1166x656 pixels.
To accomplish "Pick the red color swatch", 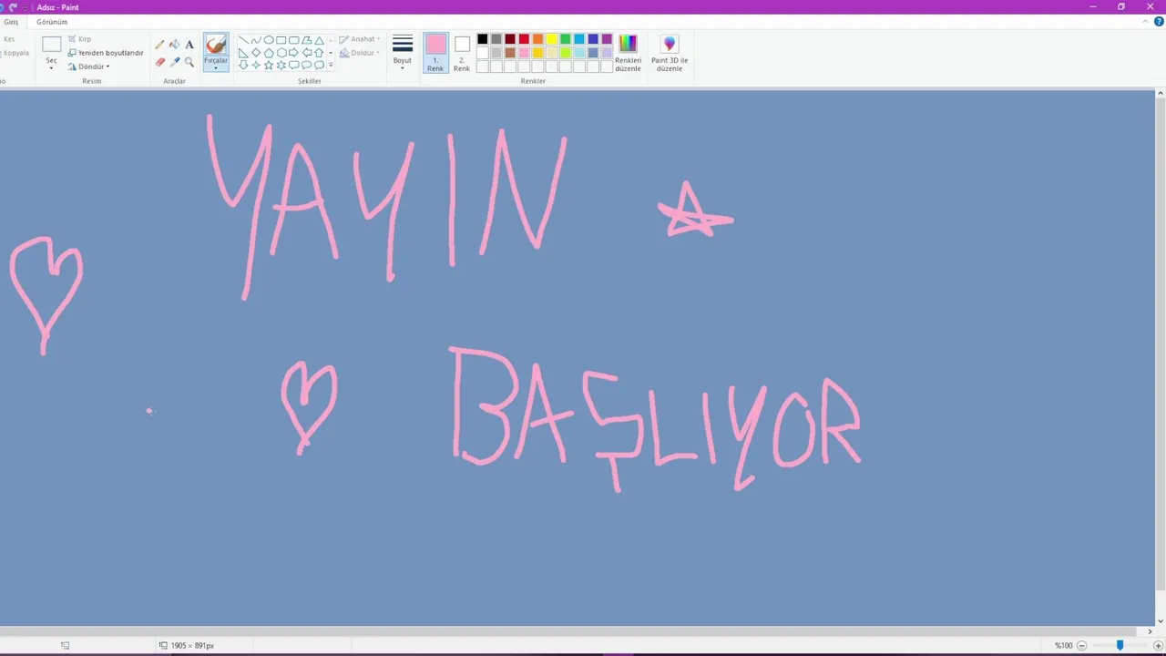I will coord(524,39).
